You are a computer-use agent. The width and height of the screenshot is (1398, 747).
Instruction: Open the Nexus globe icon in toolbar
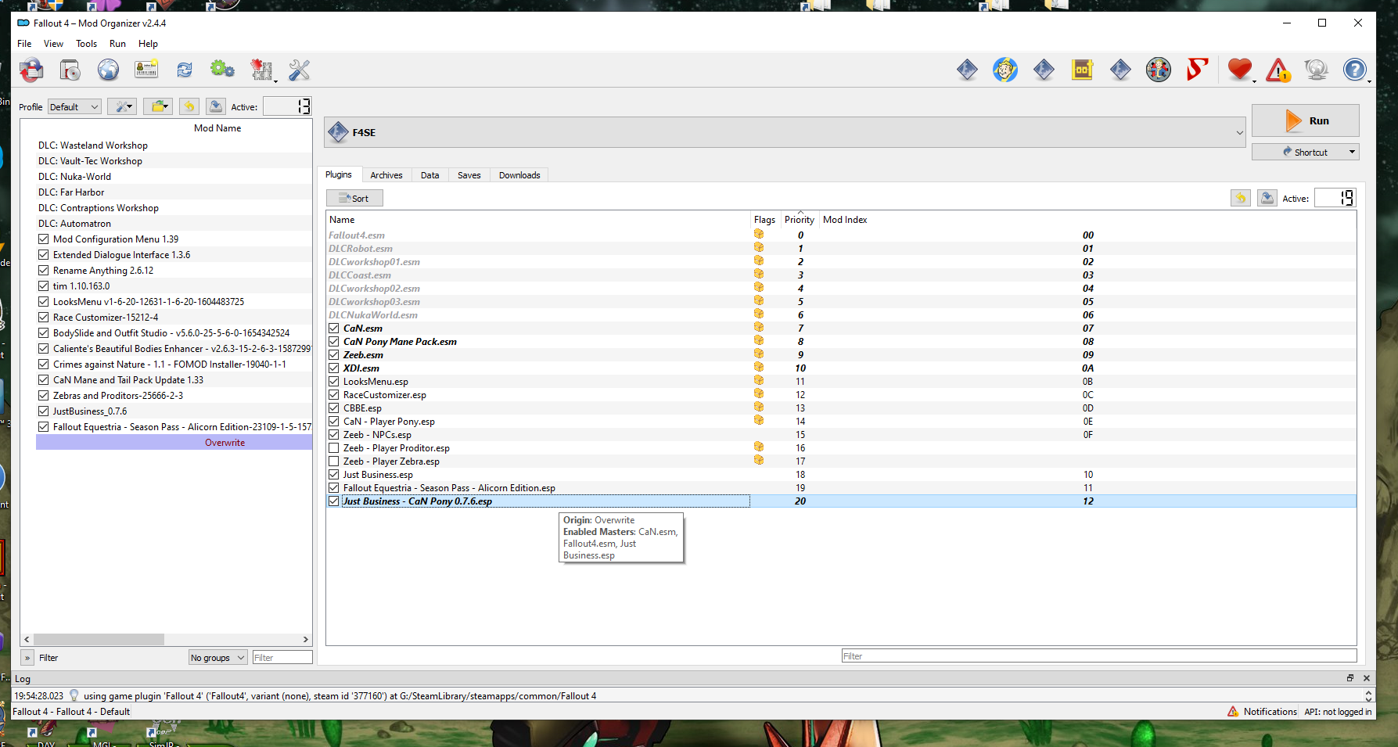click(x=108, y=70)
